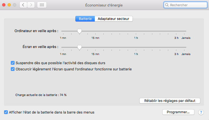Select the Batterie tab
Image resolution: width=209 pixels, height=120 pixels.
(85, 19)
